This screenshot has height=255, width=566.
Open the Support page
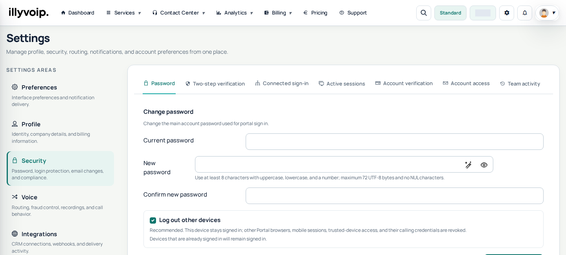tap(353, 13)
